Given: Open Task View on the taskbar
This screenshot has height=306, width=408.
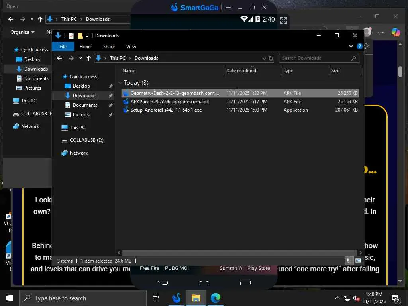Looking at the screenshot, I should click(156, 298).
